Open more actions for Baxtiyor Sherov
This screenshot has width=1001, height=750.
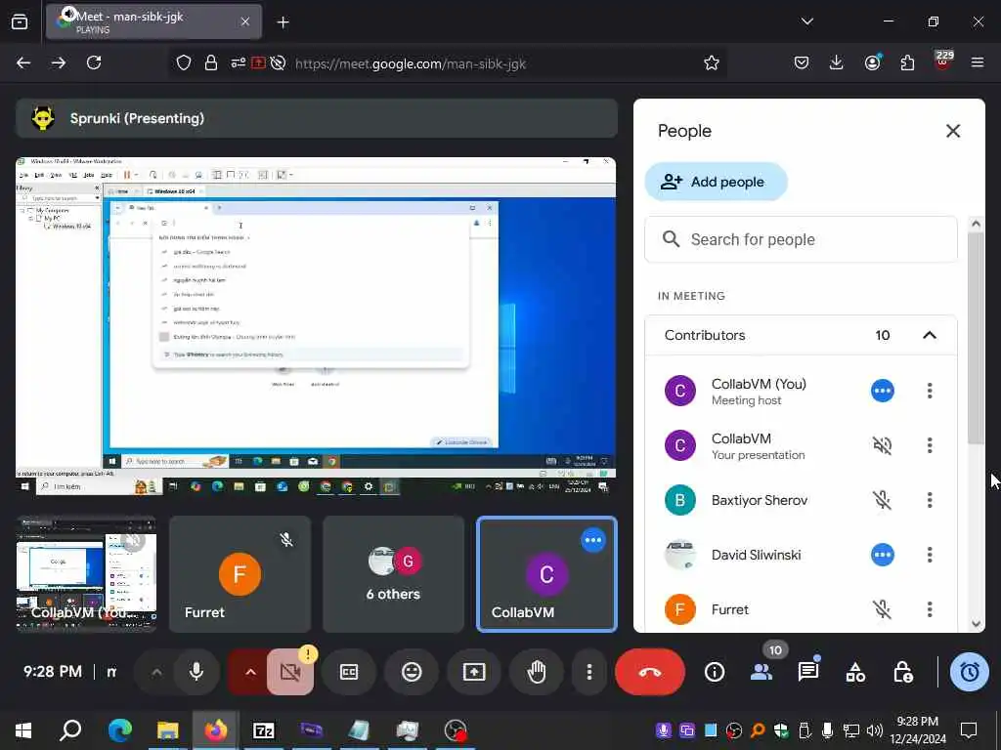point(930,500)
